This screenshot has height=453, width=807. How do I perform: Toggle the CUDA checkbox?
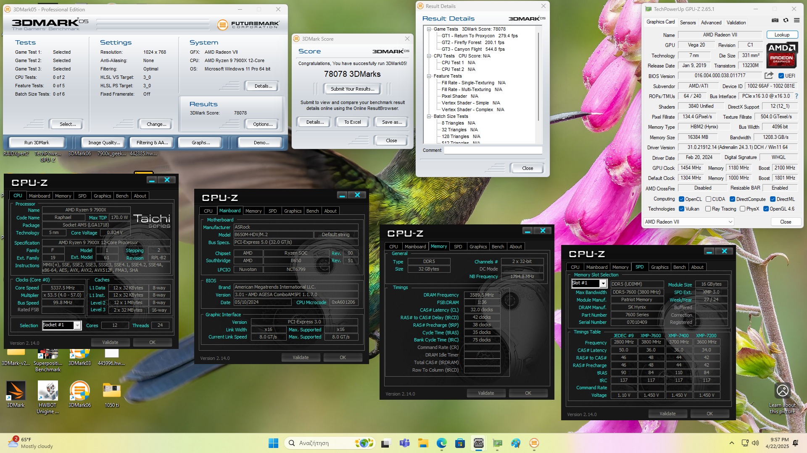pos(708,199)
